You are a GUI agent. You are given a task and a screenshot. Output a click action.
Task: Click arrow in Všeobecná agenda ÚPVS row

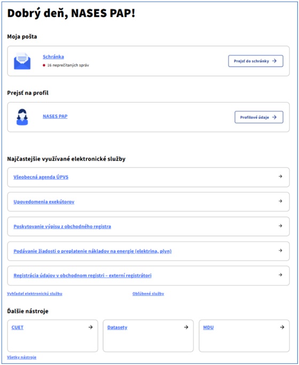pos(280,177)
